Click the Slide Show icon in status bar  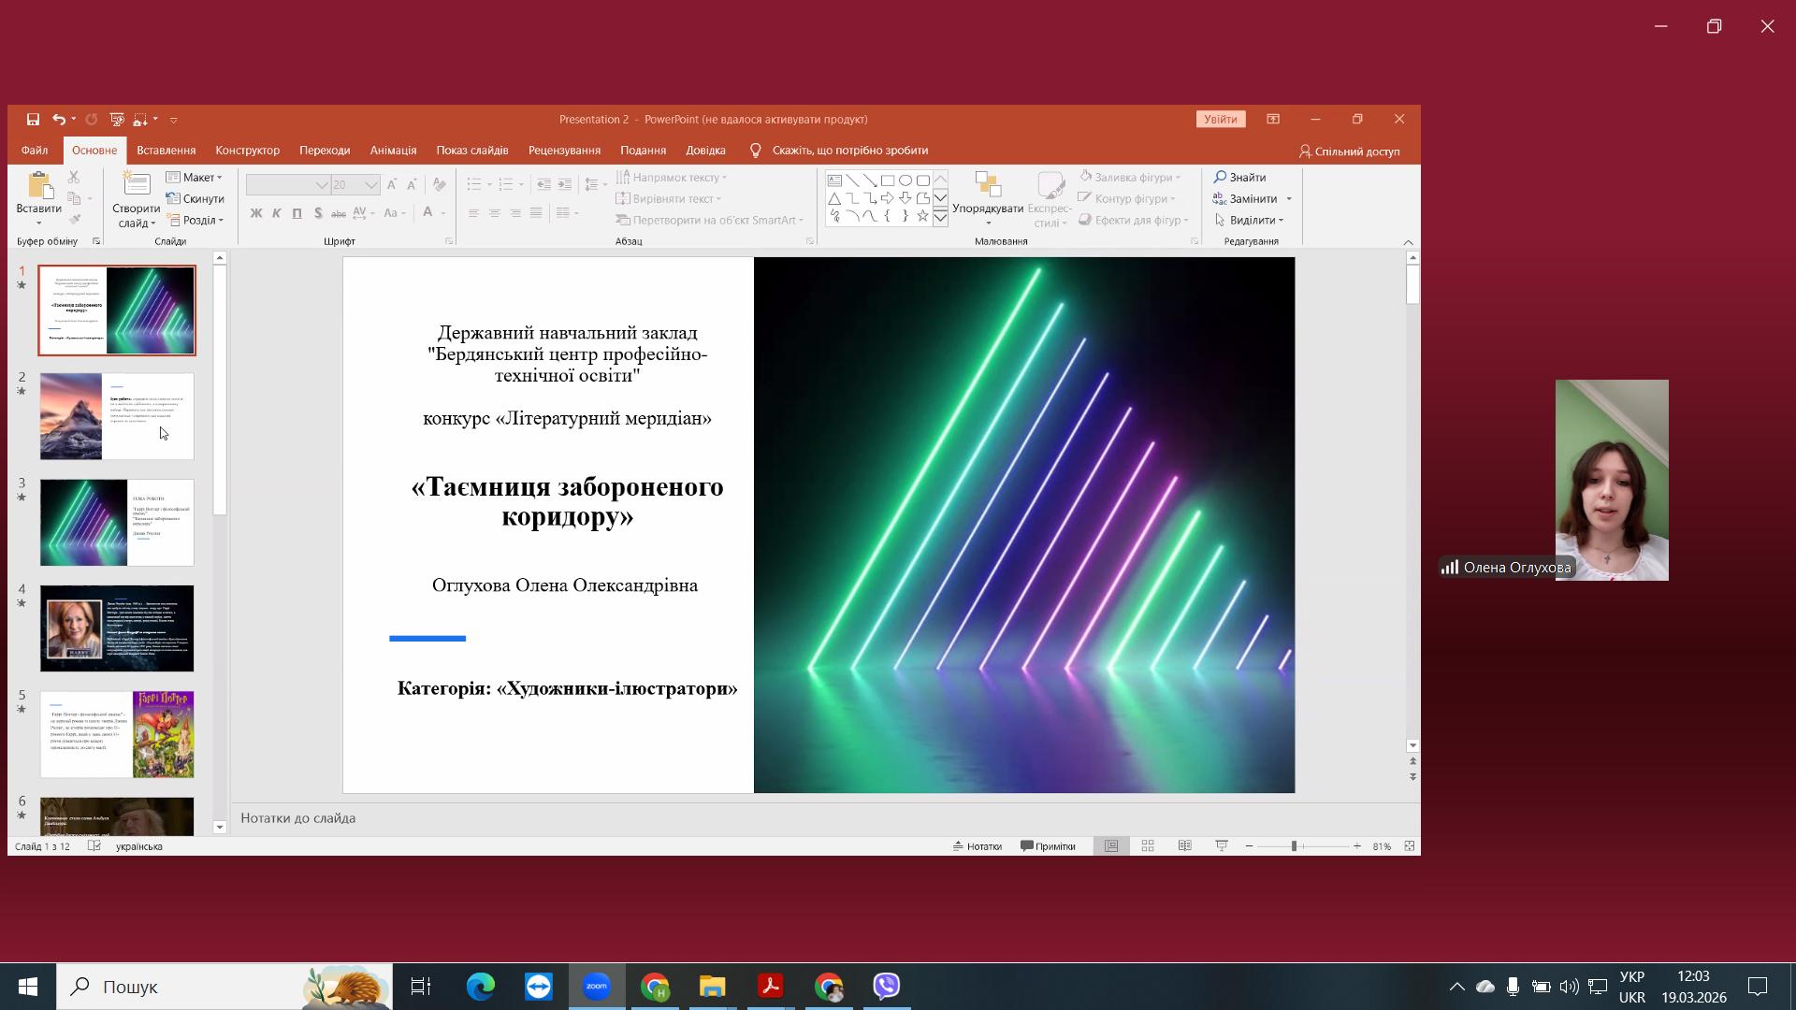point(1222,846)
